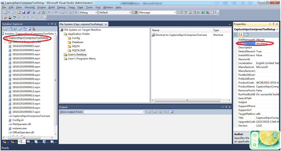This screenshot has height=151, width=281.
Task: Select 18163201000610.xqcn file
Action: click(26, 83)
